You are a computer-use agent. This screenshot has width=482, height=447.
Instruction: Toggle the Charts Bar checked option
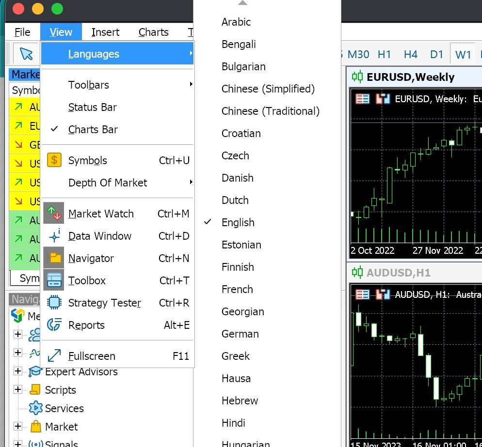[93, 129]
